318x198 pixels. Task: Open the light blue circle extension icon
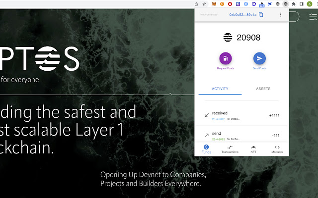[x=246, y=4]
